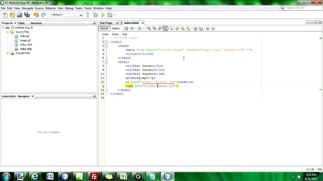Image resolution: width=323 pixels, height=181 pixels.
Task: Open the File menu
Action: [x=3, y=8]
